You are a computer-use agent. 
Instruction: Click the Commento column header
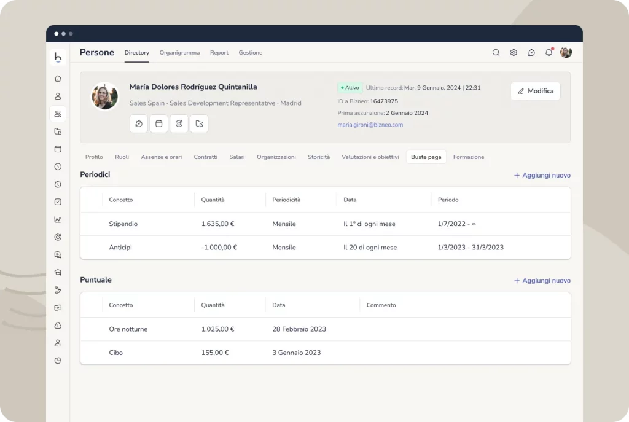pos(381,305)
